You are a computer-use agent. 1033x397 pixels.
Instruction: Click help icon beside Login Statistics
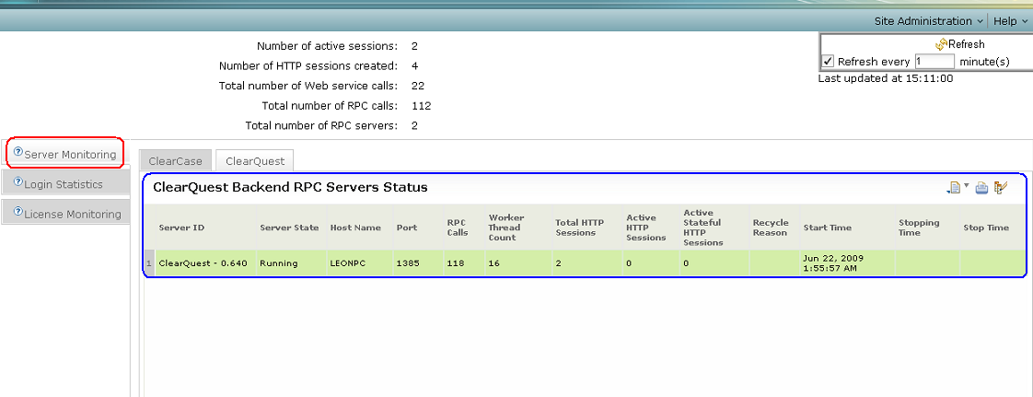tap(17, 182)
